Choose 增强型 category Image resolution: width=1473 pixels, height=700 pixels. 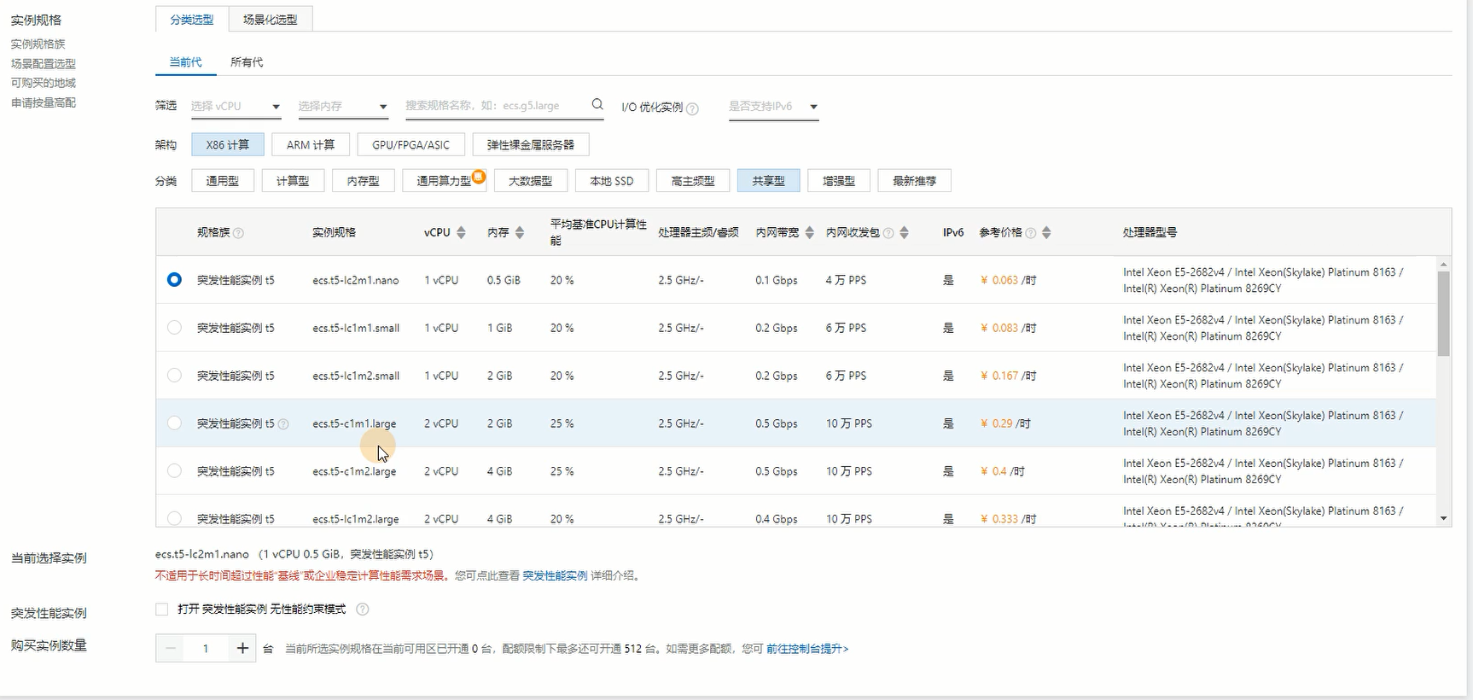[839, 181]
